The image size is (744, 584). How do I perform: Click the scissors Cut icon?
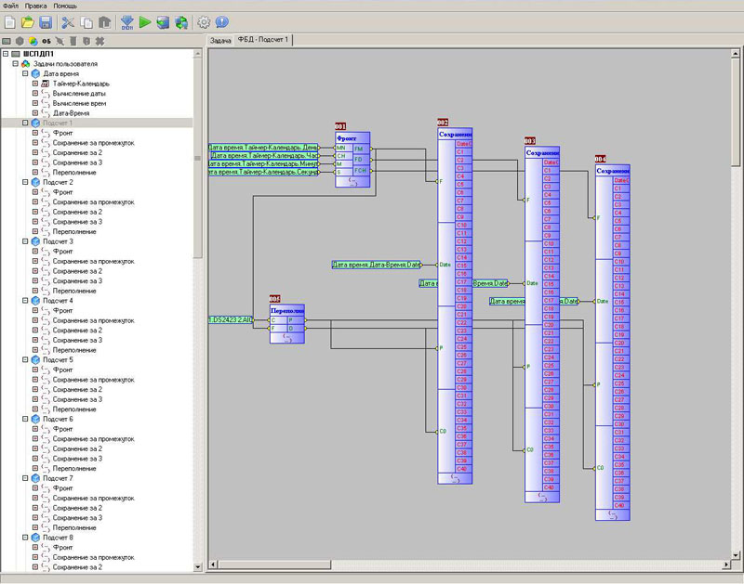tap(68, 21)
